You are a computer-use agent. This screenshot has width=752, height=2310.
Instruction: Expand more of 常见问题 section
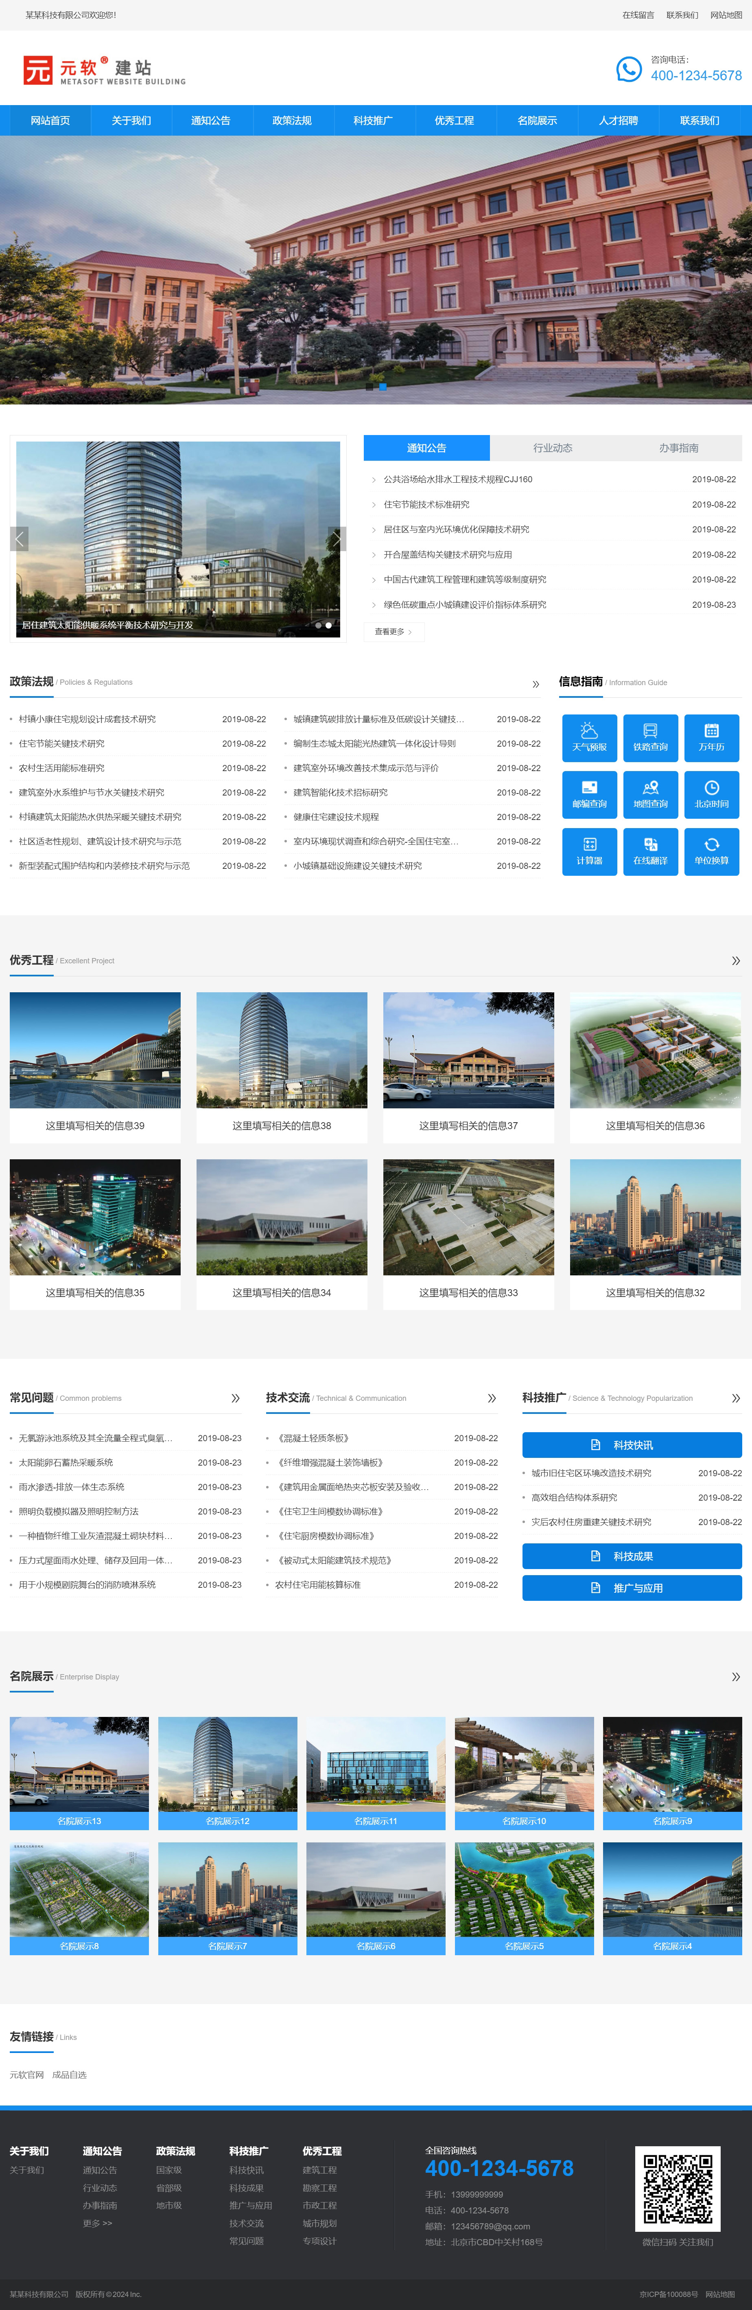coord(236,1398)
